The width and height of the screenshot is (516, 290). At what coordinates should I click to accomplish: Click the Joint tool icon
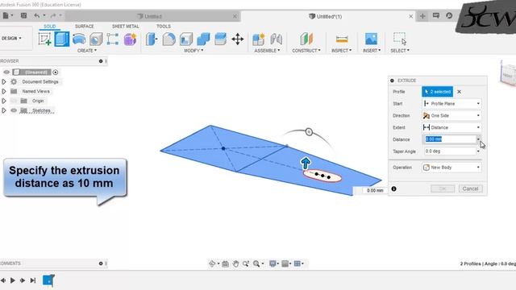(276, 39)
